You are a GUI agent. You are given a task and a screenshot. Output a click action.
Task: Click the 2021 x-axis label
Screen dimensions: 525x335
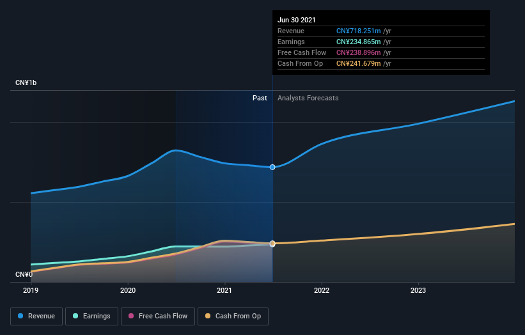(224, 290)
